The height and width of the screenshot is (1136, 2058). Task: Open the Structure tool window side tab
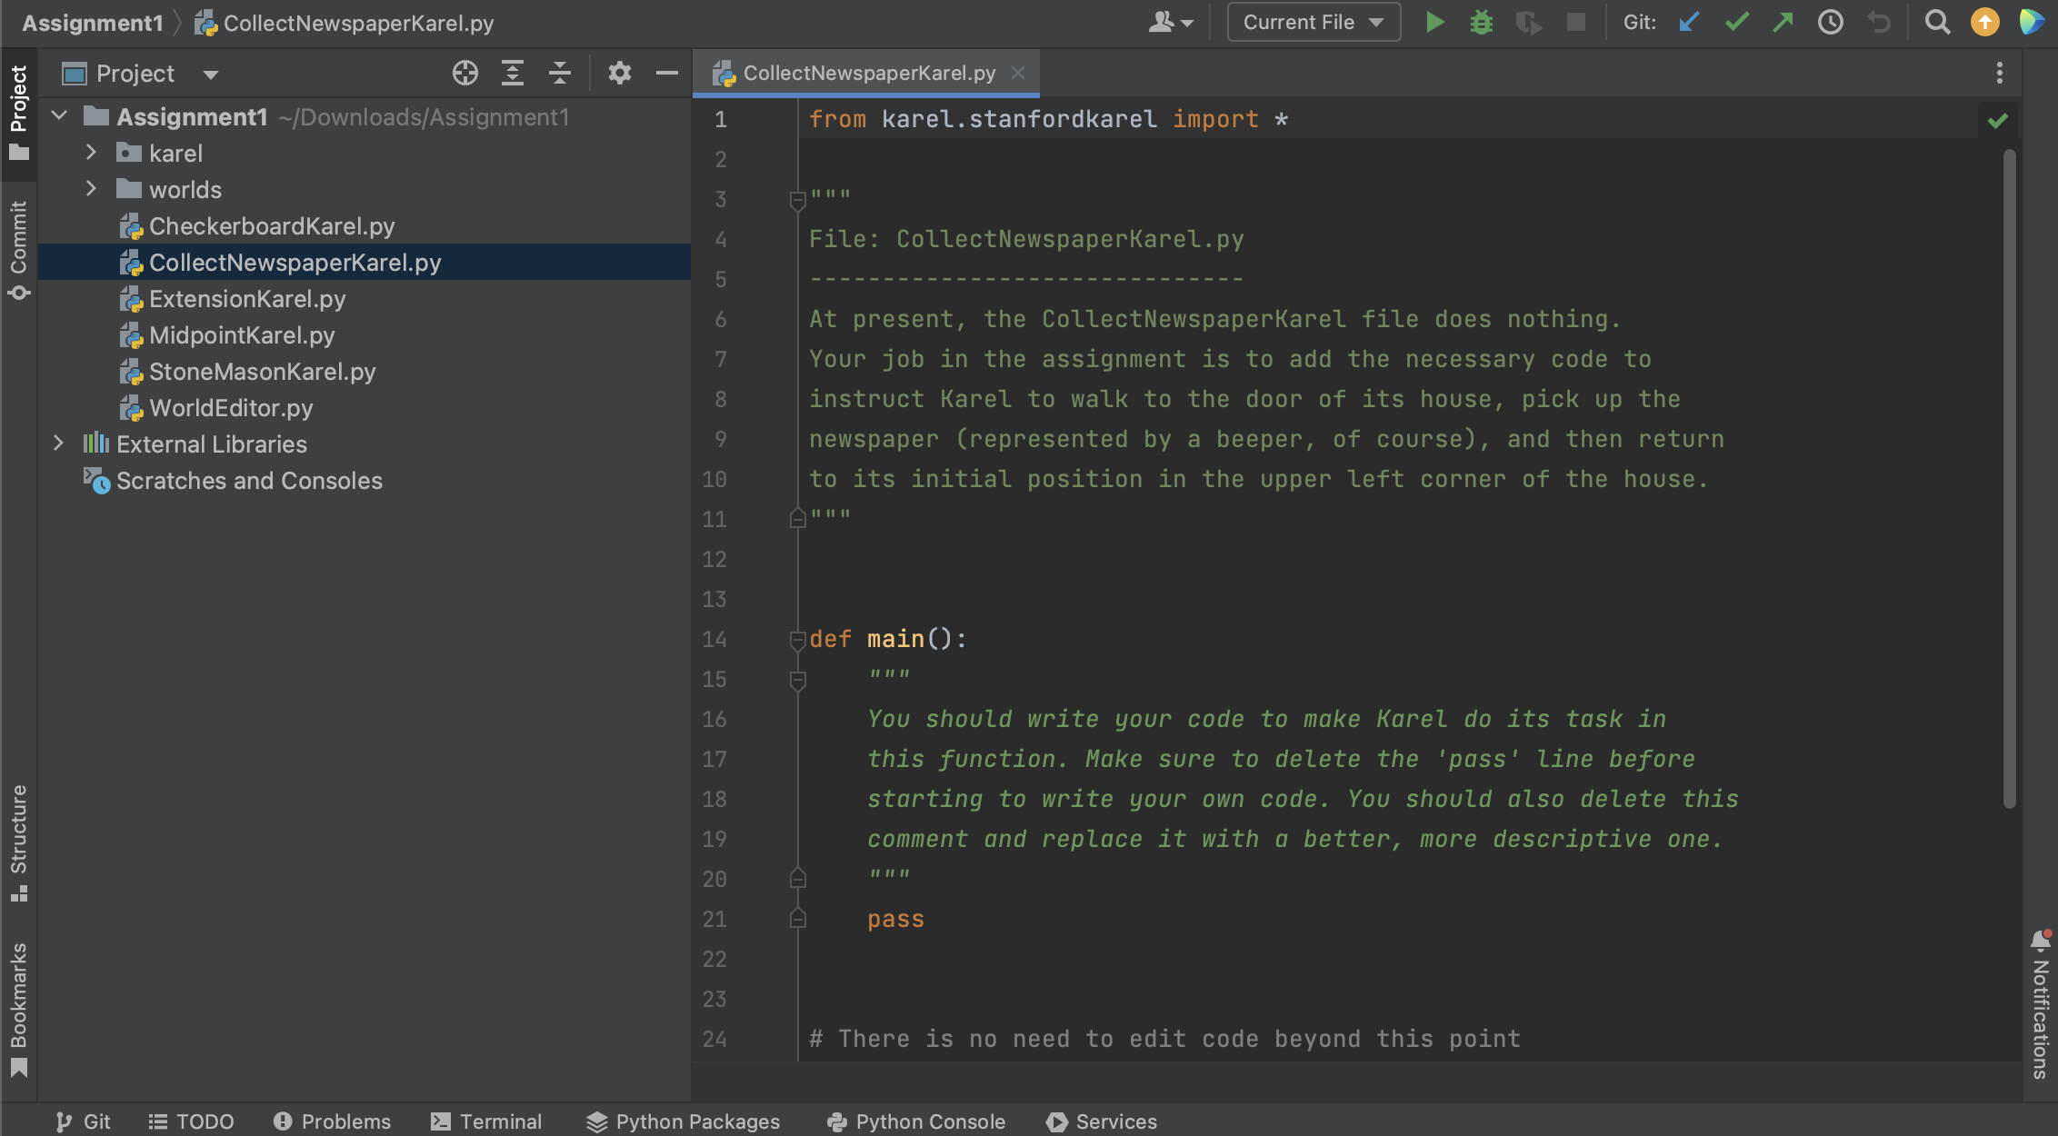[x=19, y=842]
